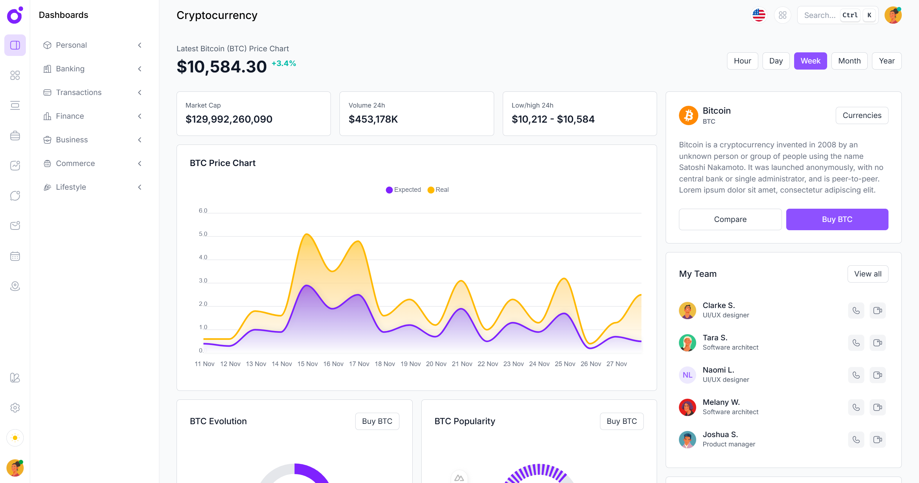
Task: Click the Bitcoin logo in the info card
Action: pos(688,115)
